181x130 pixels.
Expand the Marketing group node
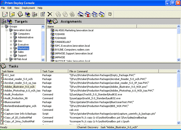tap(11, 48)
